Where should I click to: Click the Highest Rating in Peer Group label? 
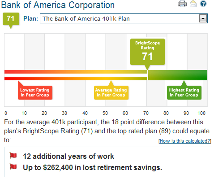click(x=184, y=92)
